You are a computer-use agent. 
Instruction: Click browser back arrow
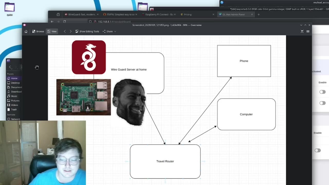[x=52, y=22]
